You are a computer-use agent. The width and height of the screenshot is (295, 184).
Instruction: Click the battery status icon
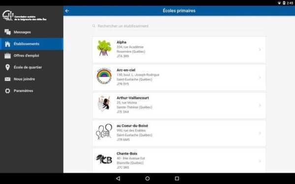[284, 3]
